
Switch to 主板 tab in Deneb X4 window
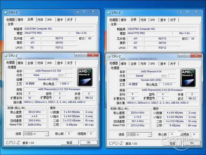click(x=133, y=64)
